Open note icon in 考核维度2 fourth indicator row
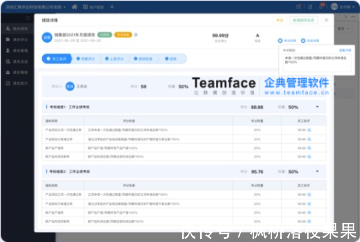Viewport: 360px width, 242px height. 309,221
